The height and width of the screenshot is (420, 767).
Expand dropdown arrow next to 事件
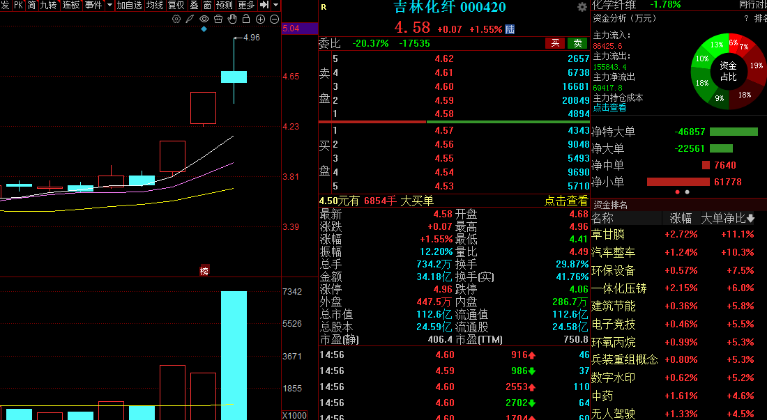click(109, 5)
